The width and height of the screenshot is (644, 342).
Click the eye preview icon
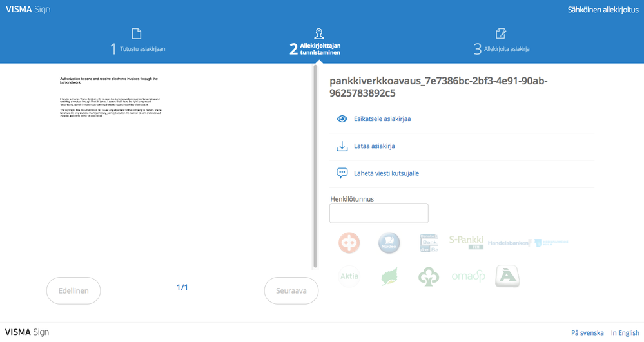(x=342, y=119)
